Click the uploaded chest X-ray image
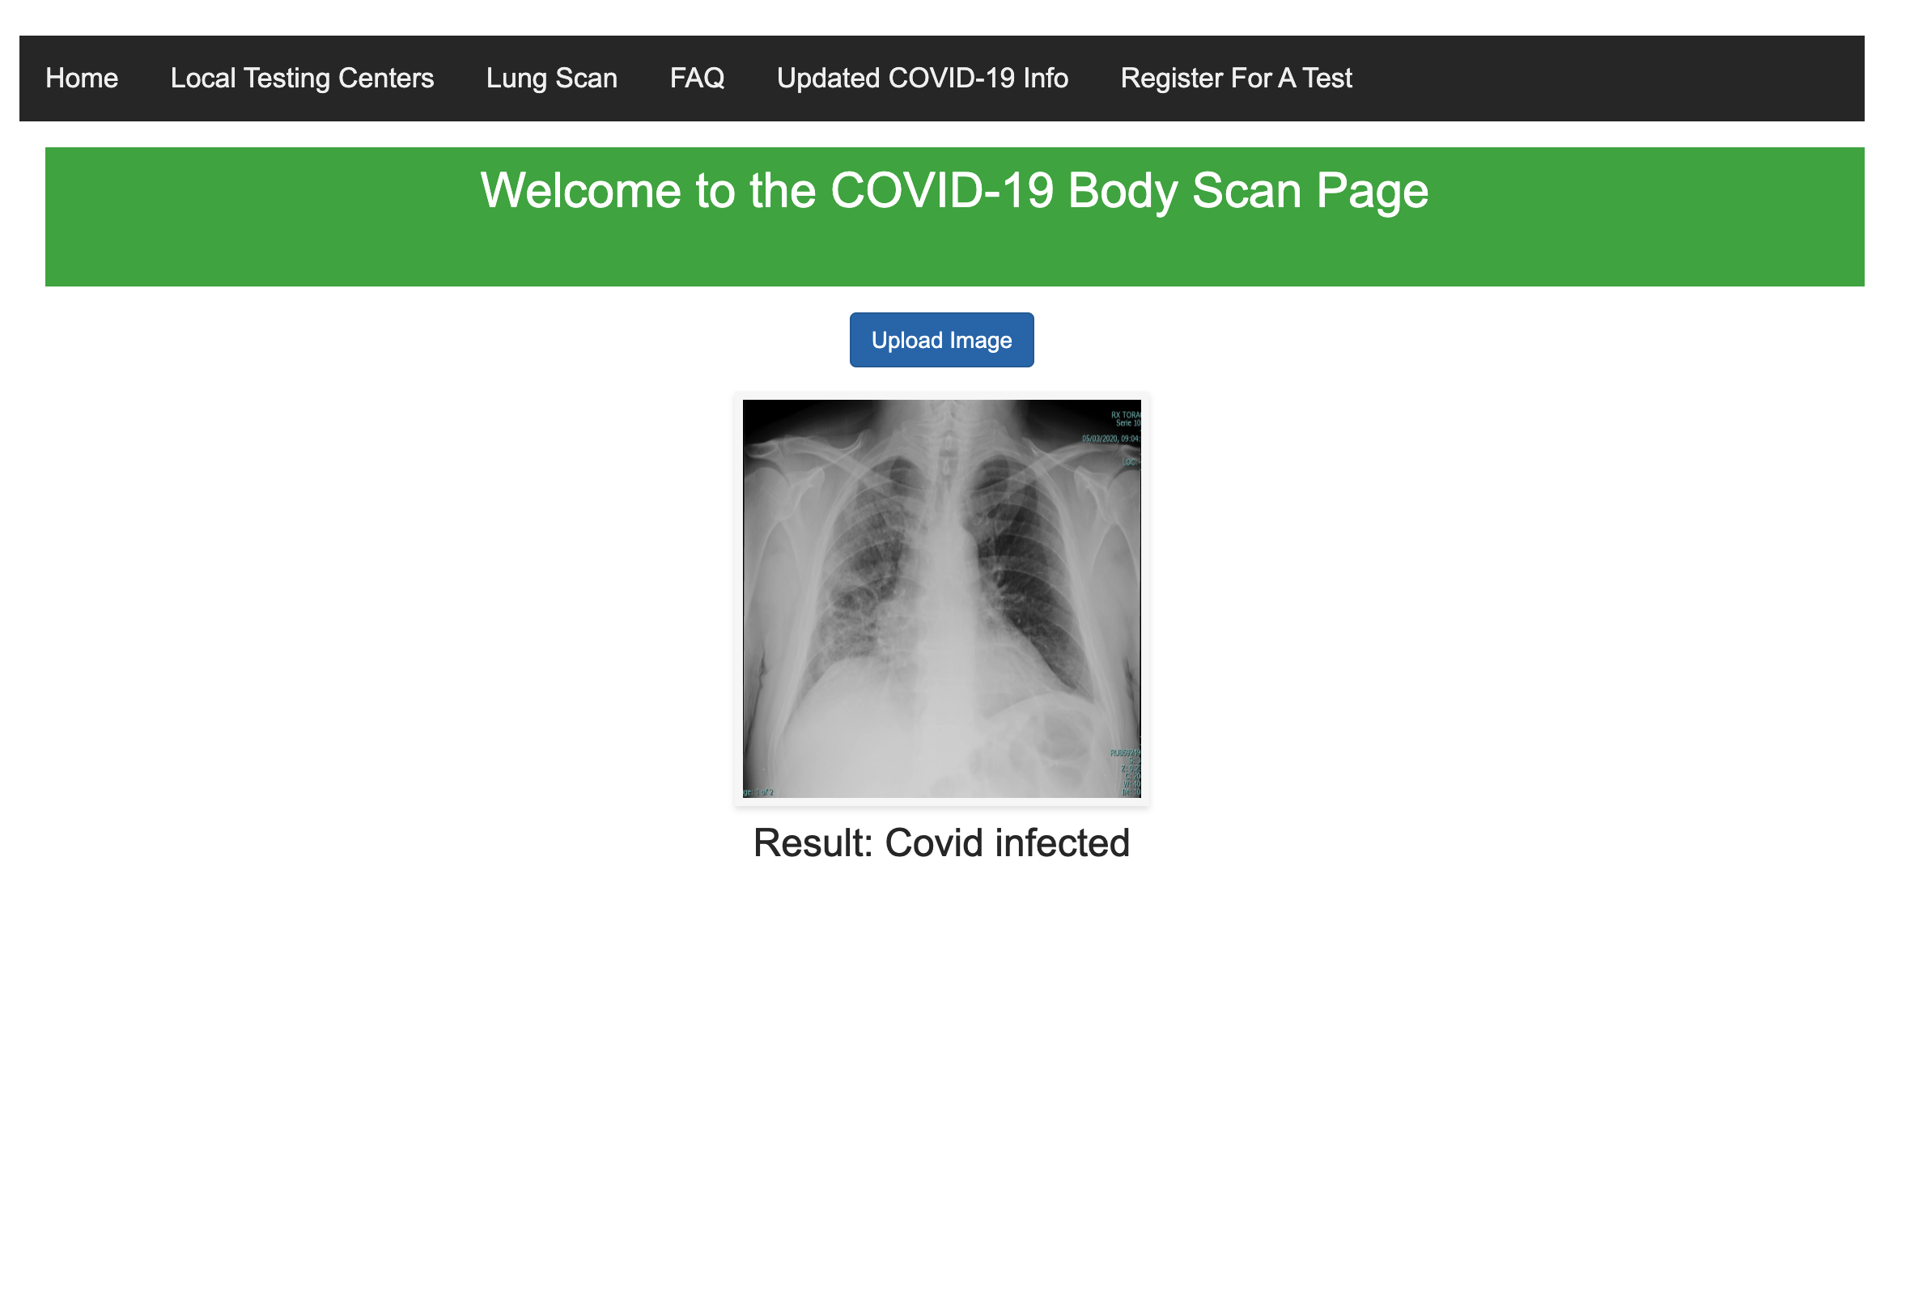The image size is (1910, 1311). click(x=941, y=598)
